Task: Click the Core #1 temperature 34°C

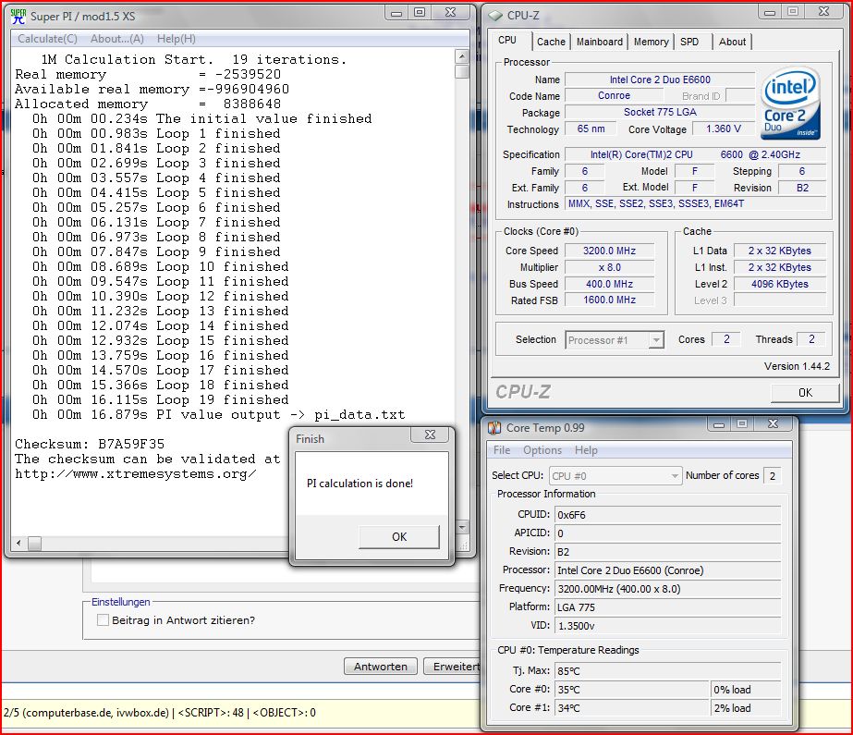Action: click(x=632, y=708)
